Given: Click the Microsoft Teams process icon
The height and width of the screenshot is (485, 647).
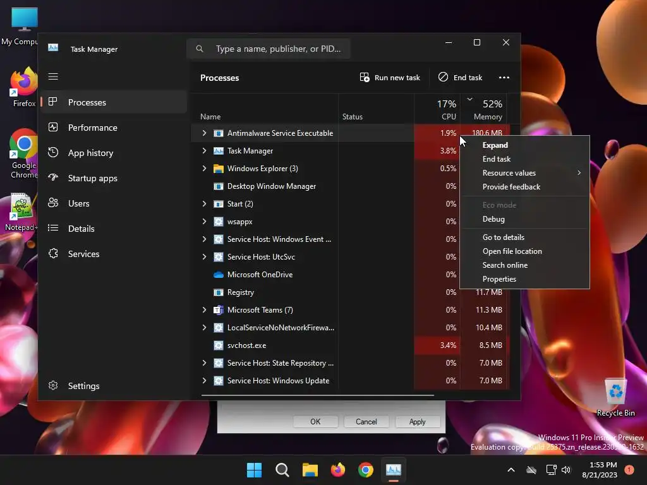Looking at the screenshot, I should pos(218,310).
